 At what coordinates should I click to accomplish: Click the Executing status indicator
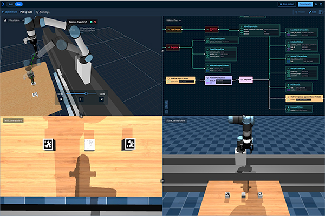[43, 12]
